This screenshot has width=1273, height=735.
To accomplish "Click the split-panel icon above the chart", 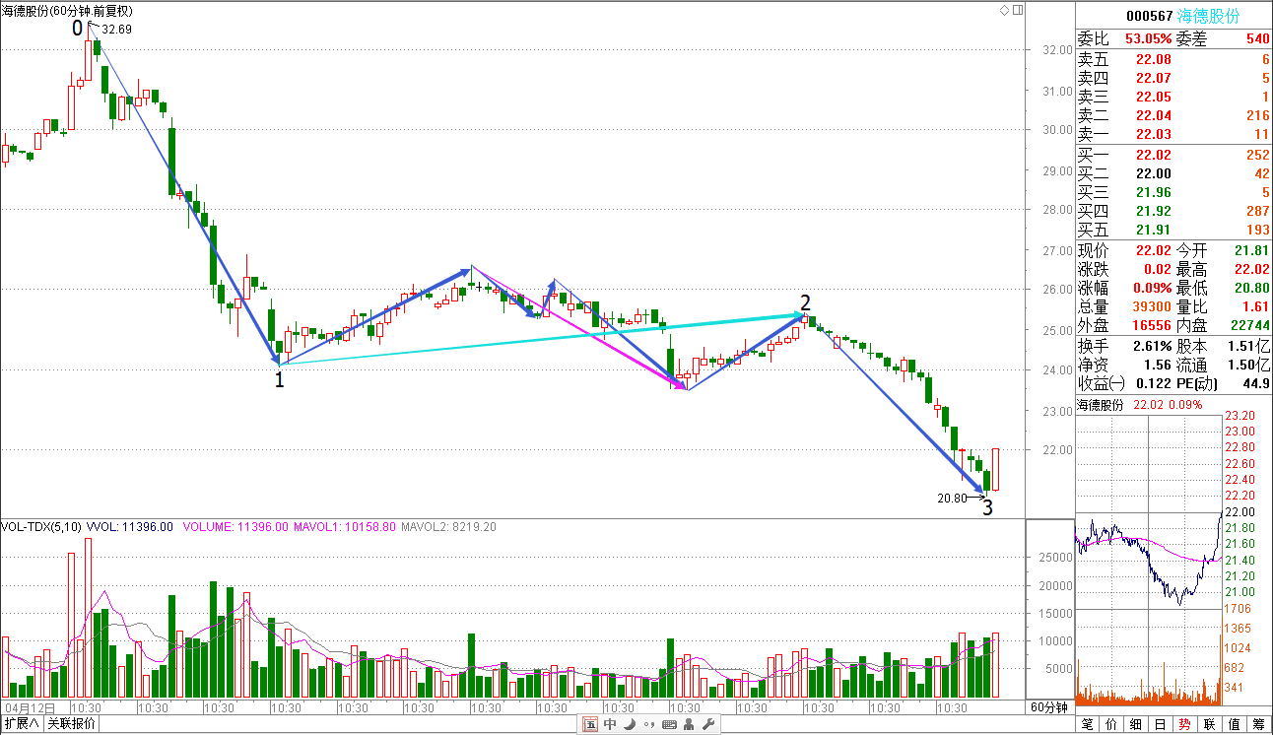I will point(1018,10).
